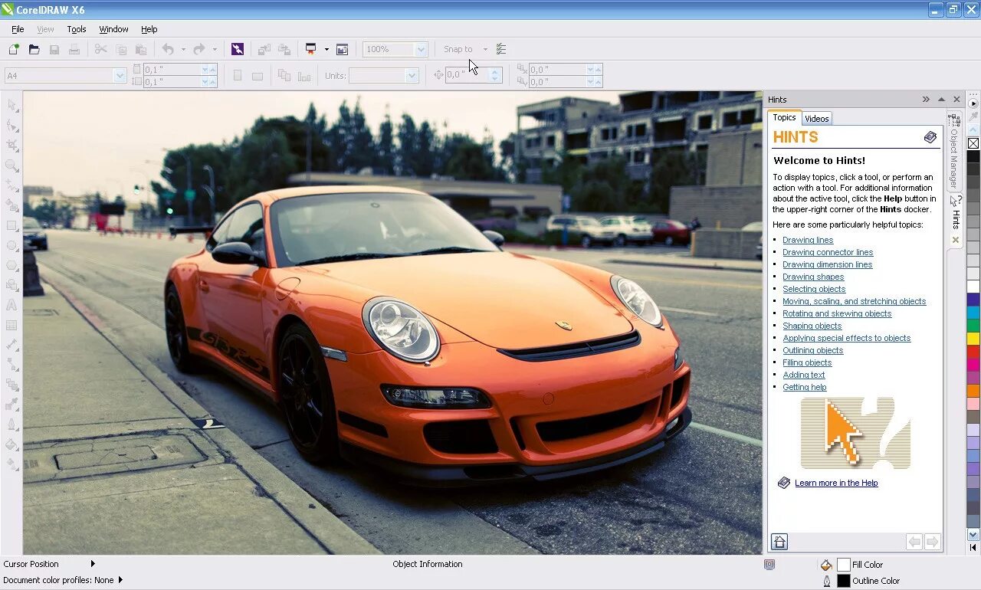Click the Export icon in toolbar
Viewport: 981px width, 590px height.
click(284, 49)
